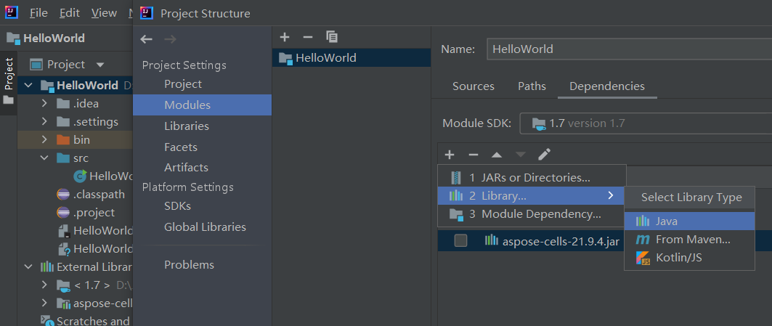Edit dependency with pencil icon
772x326 pixels.
[x=544, y=155]
